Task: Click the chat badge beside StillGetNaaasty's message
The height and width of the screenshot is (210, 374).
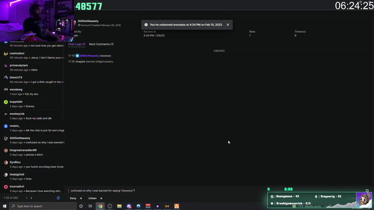Action: point(77,56)
